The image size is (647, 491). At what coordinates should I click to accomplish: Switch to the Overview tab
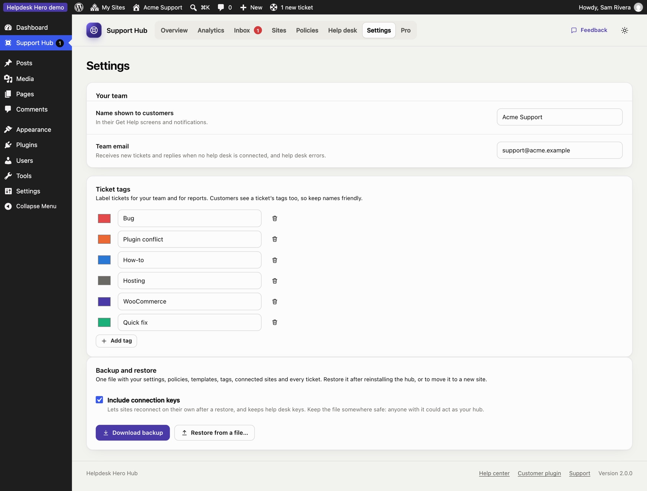(x=174, y=30)
